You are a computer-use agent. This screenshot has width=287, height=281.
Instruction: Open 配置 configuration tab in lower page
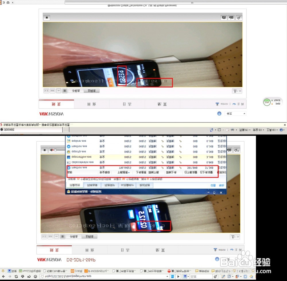click(x=160, y=250)
